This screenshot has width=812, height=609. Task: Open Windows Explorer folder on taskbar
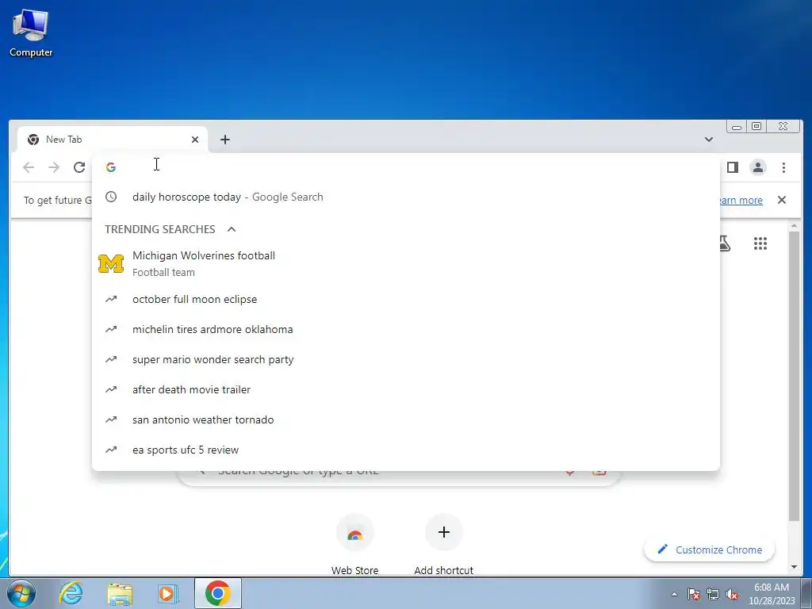(x=120, y=593)
